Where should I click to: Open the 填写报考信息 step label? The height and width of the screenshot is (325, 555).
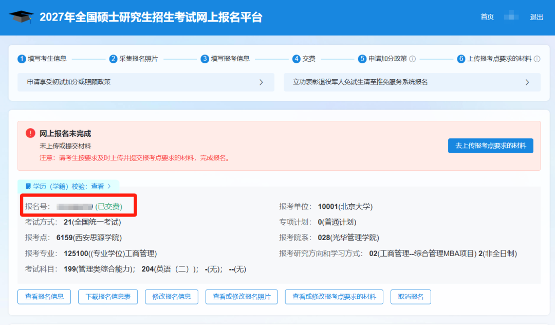point(230,59)
